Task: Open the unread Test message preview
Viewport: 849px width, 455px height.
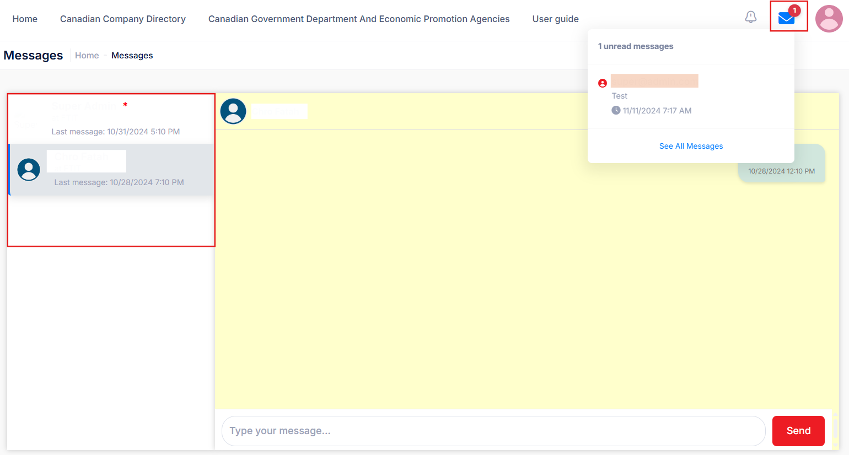Action: (x=620, y=96)
